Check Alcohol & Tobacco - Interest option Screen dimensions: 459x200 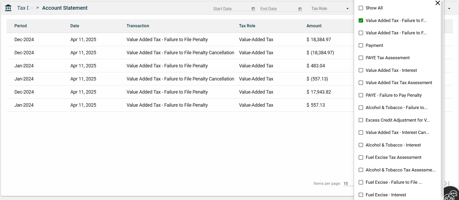pyautogui.click(x=361, y=145)
